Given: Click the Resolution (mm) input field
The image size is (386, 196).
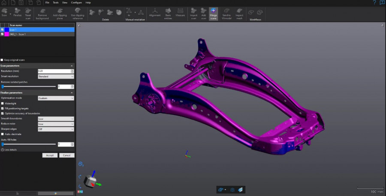Looking at the screenshot, I should 54,71.
